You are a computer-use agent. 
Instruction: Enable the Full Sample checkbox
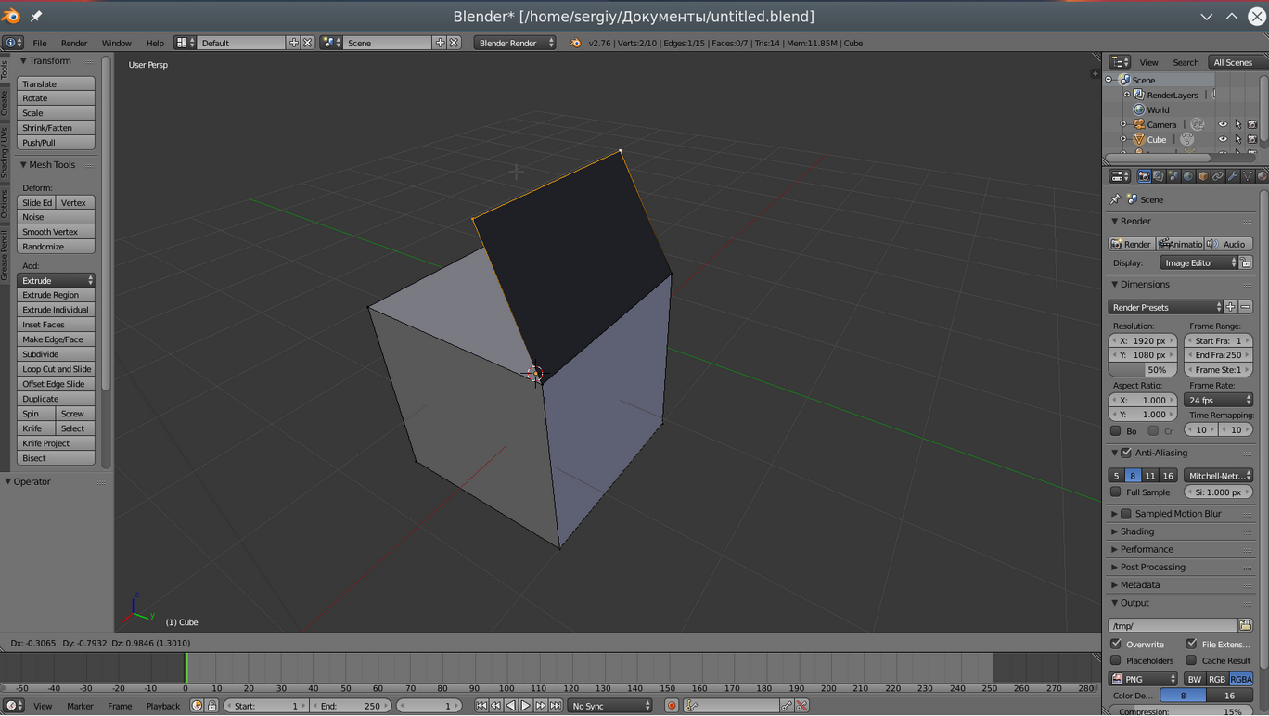(1116, 492)
